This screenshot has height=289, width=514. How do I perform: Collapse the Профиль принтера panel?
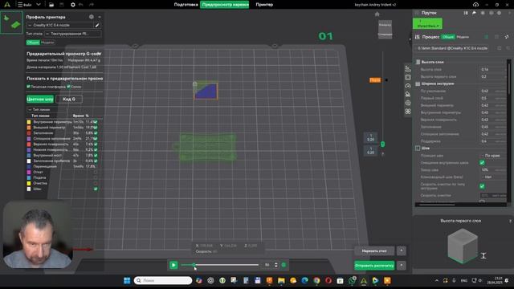click(100, 17)
